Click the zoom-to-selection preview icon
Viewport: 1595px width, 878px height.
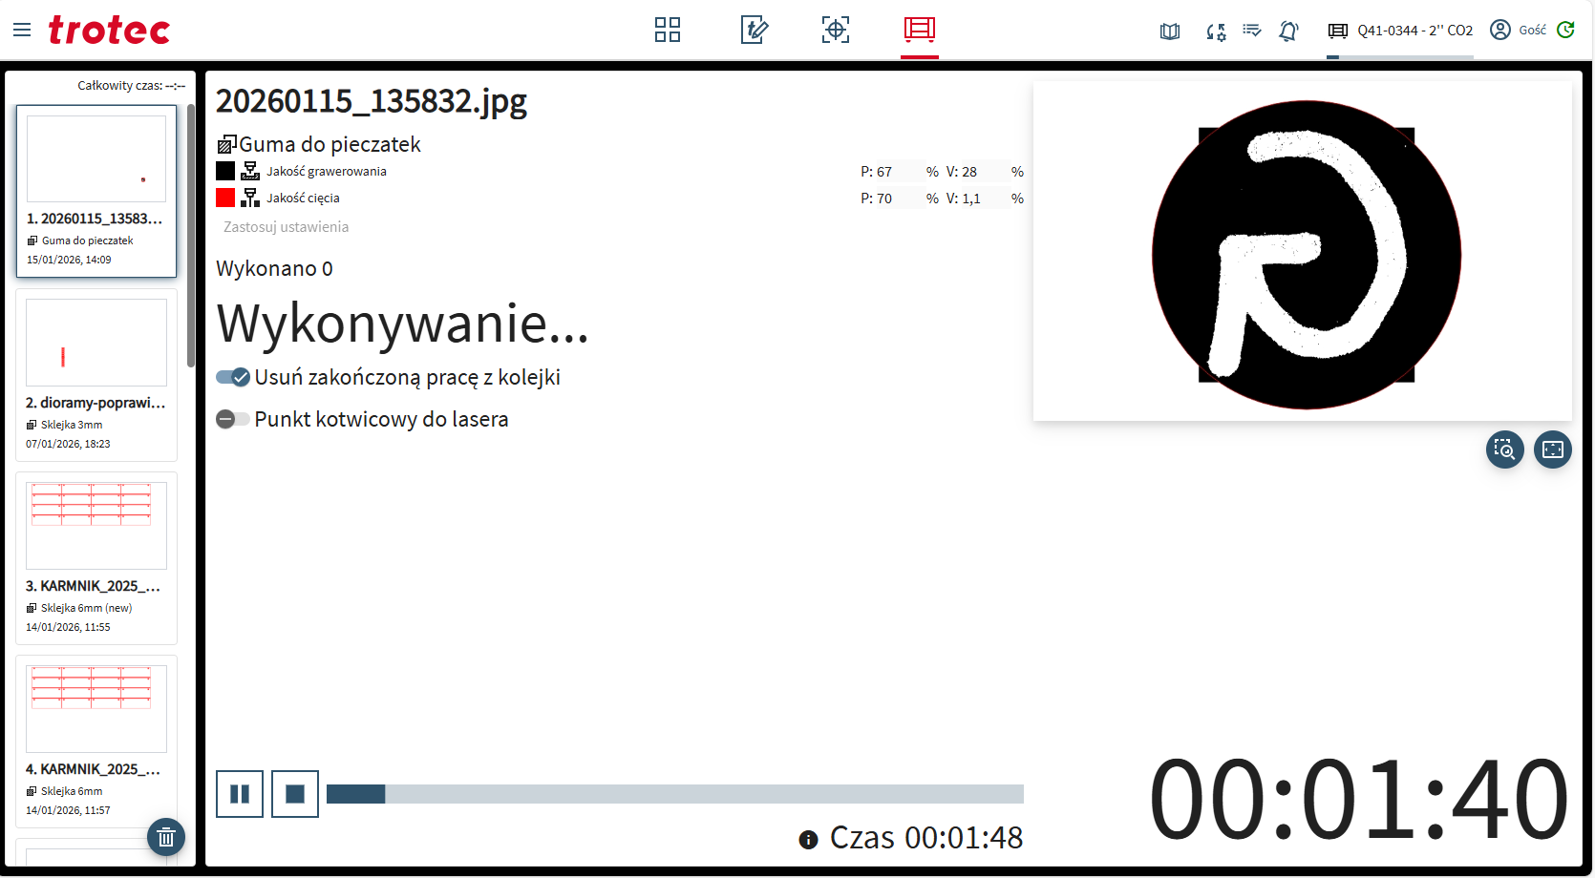(x=1504, y=449)
